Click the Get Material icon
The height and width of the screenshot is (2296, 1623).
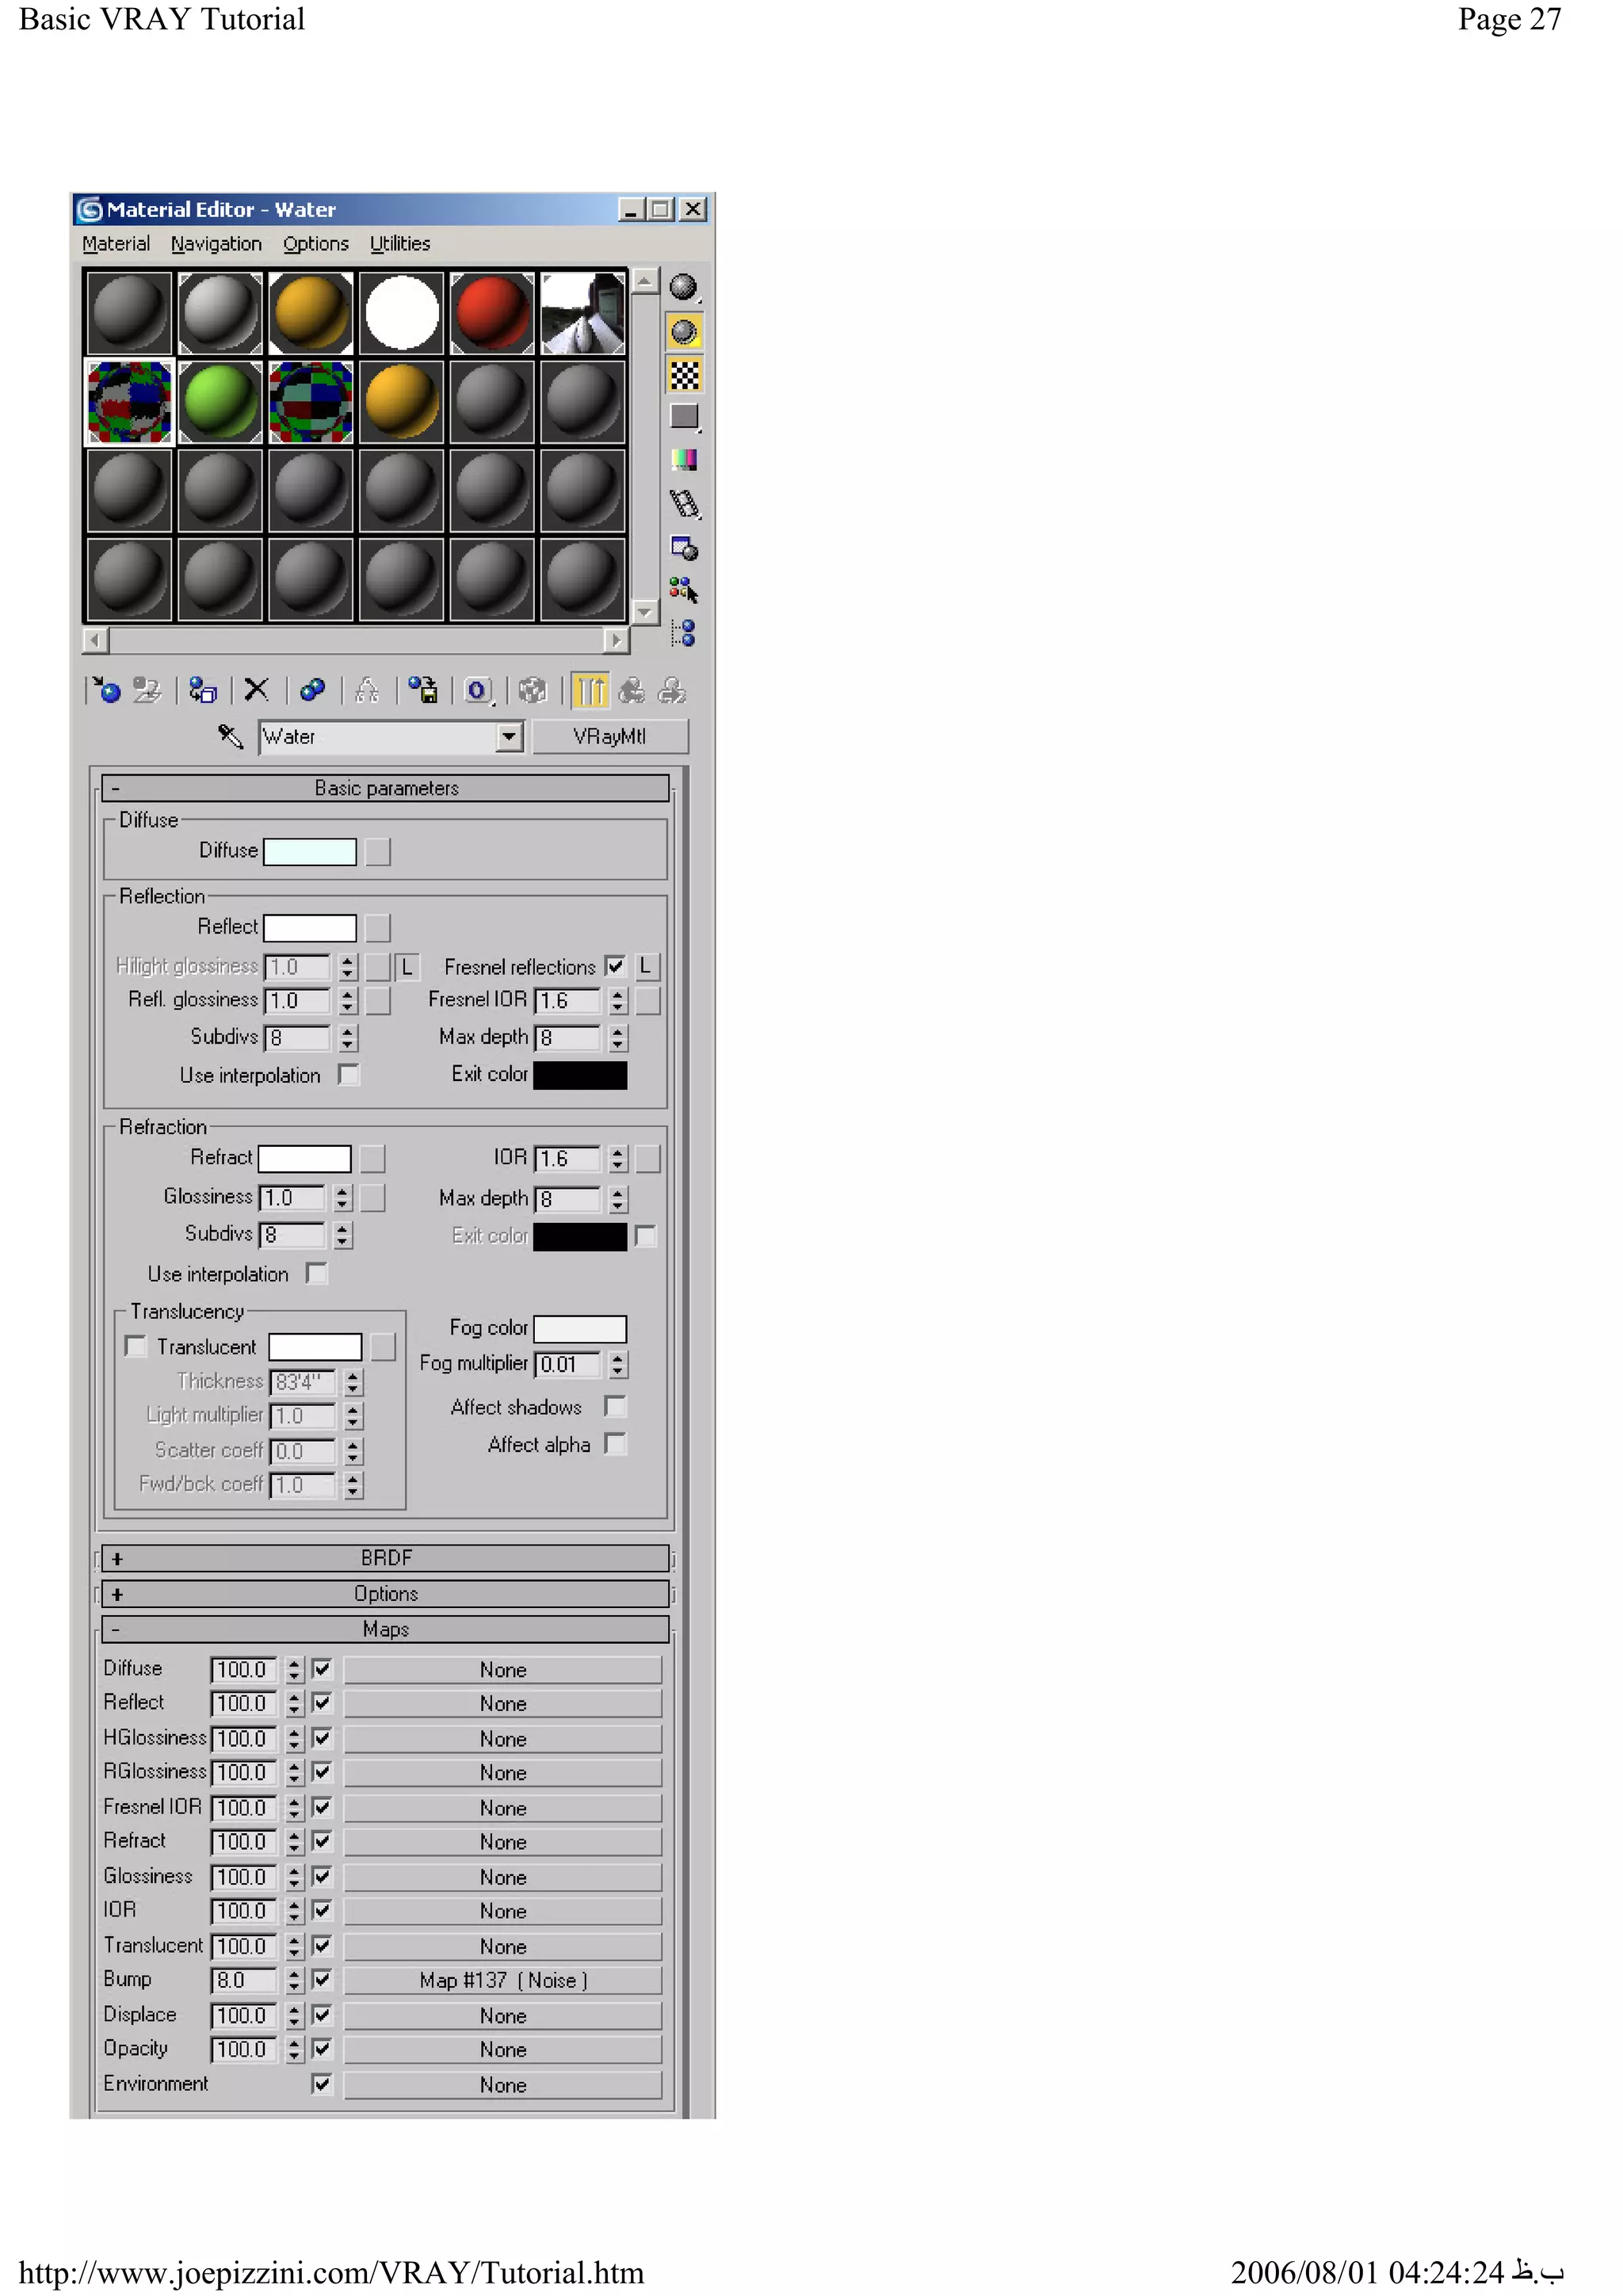106,691
